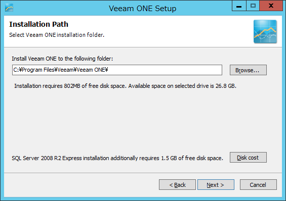This screenshot has height=201, width=286.
Task: Maximize the Veeam ONE Setup window
Action: pos(253,6)
